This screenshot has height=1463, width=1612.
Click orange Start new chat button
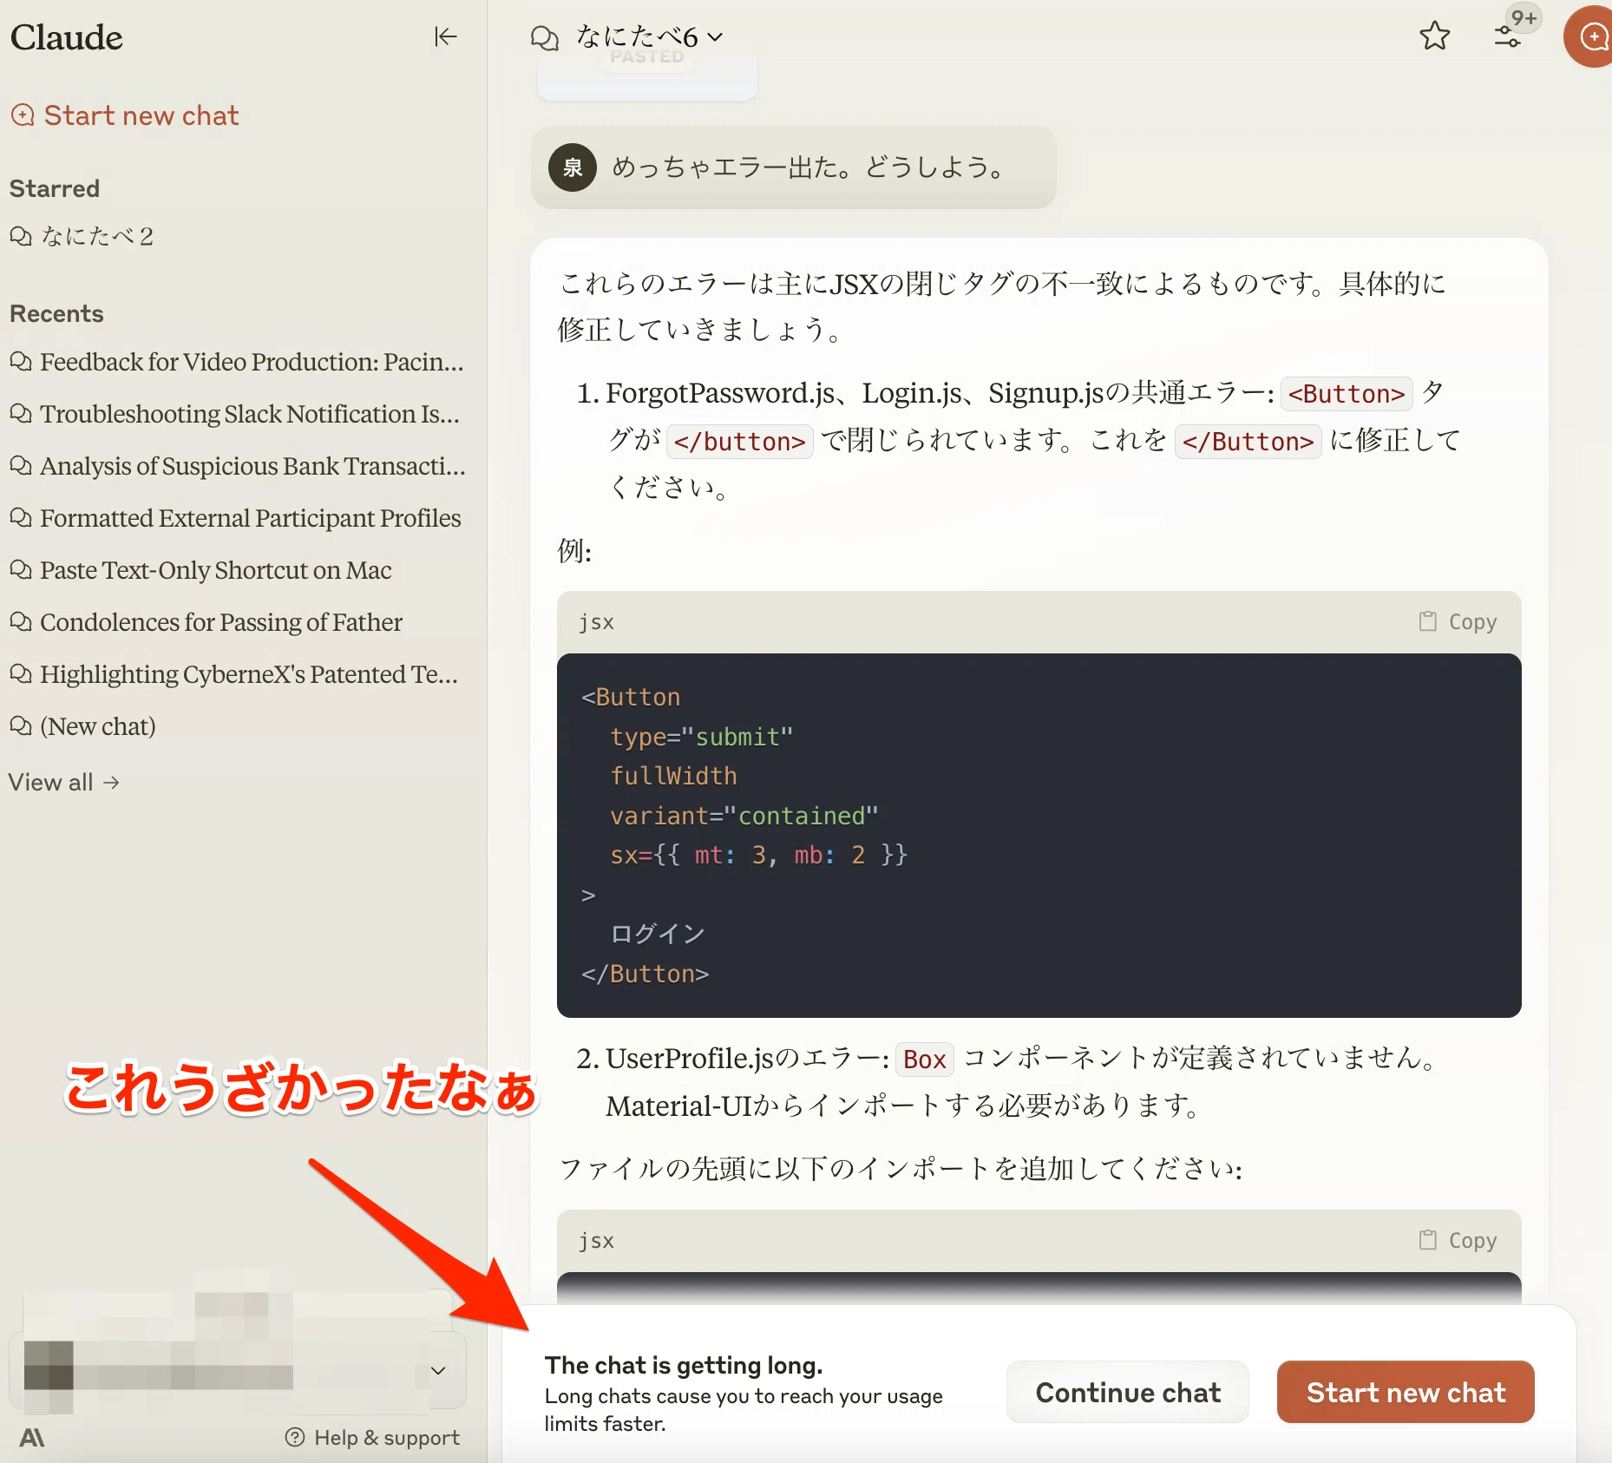(1406, 1392)
